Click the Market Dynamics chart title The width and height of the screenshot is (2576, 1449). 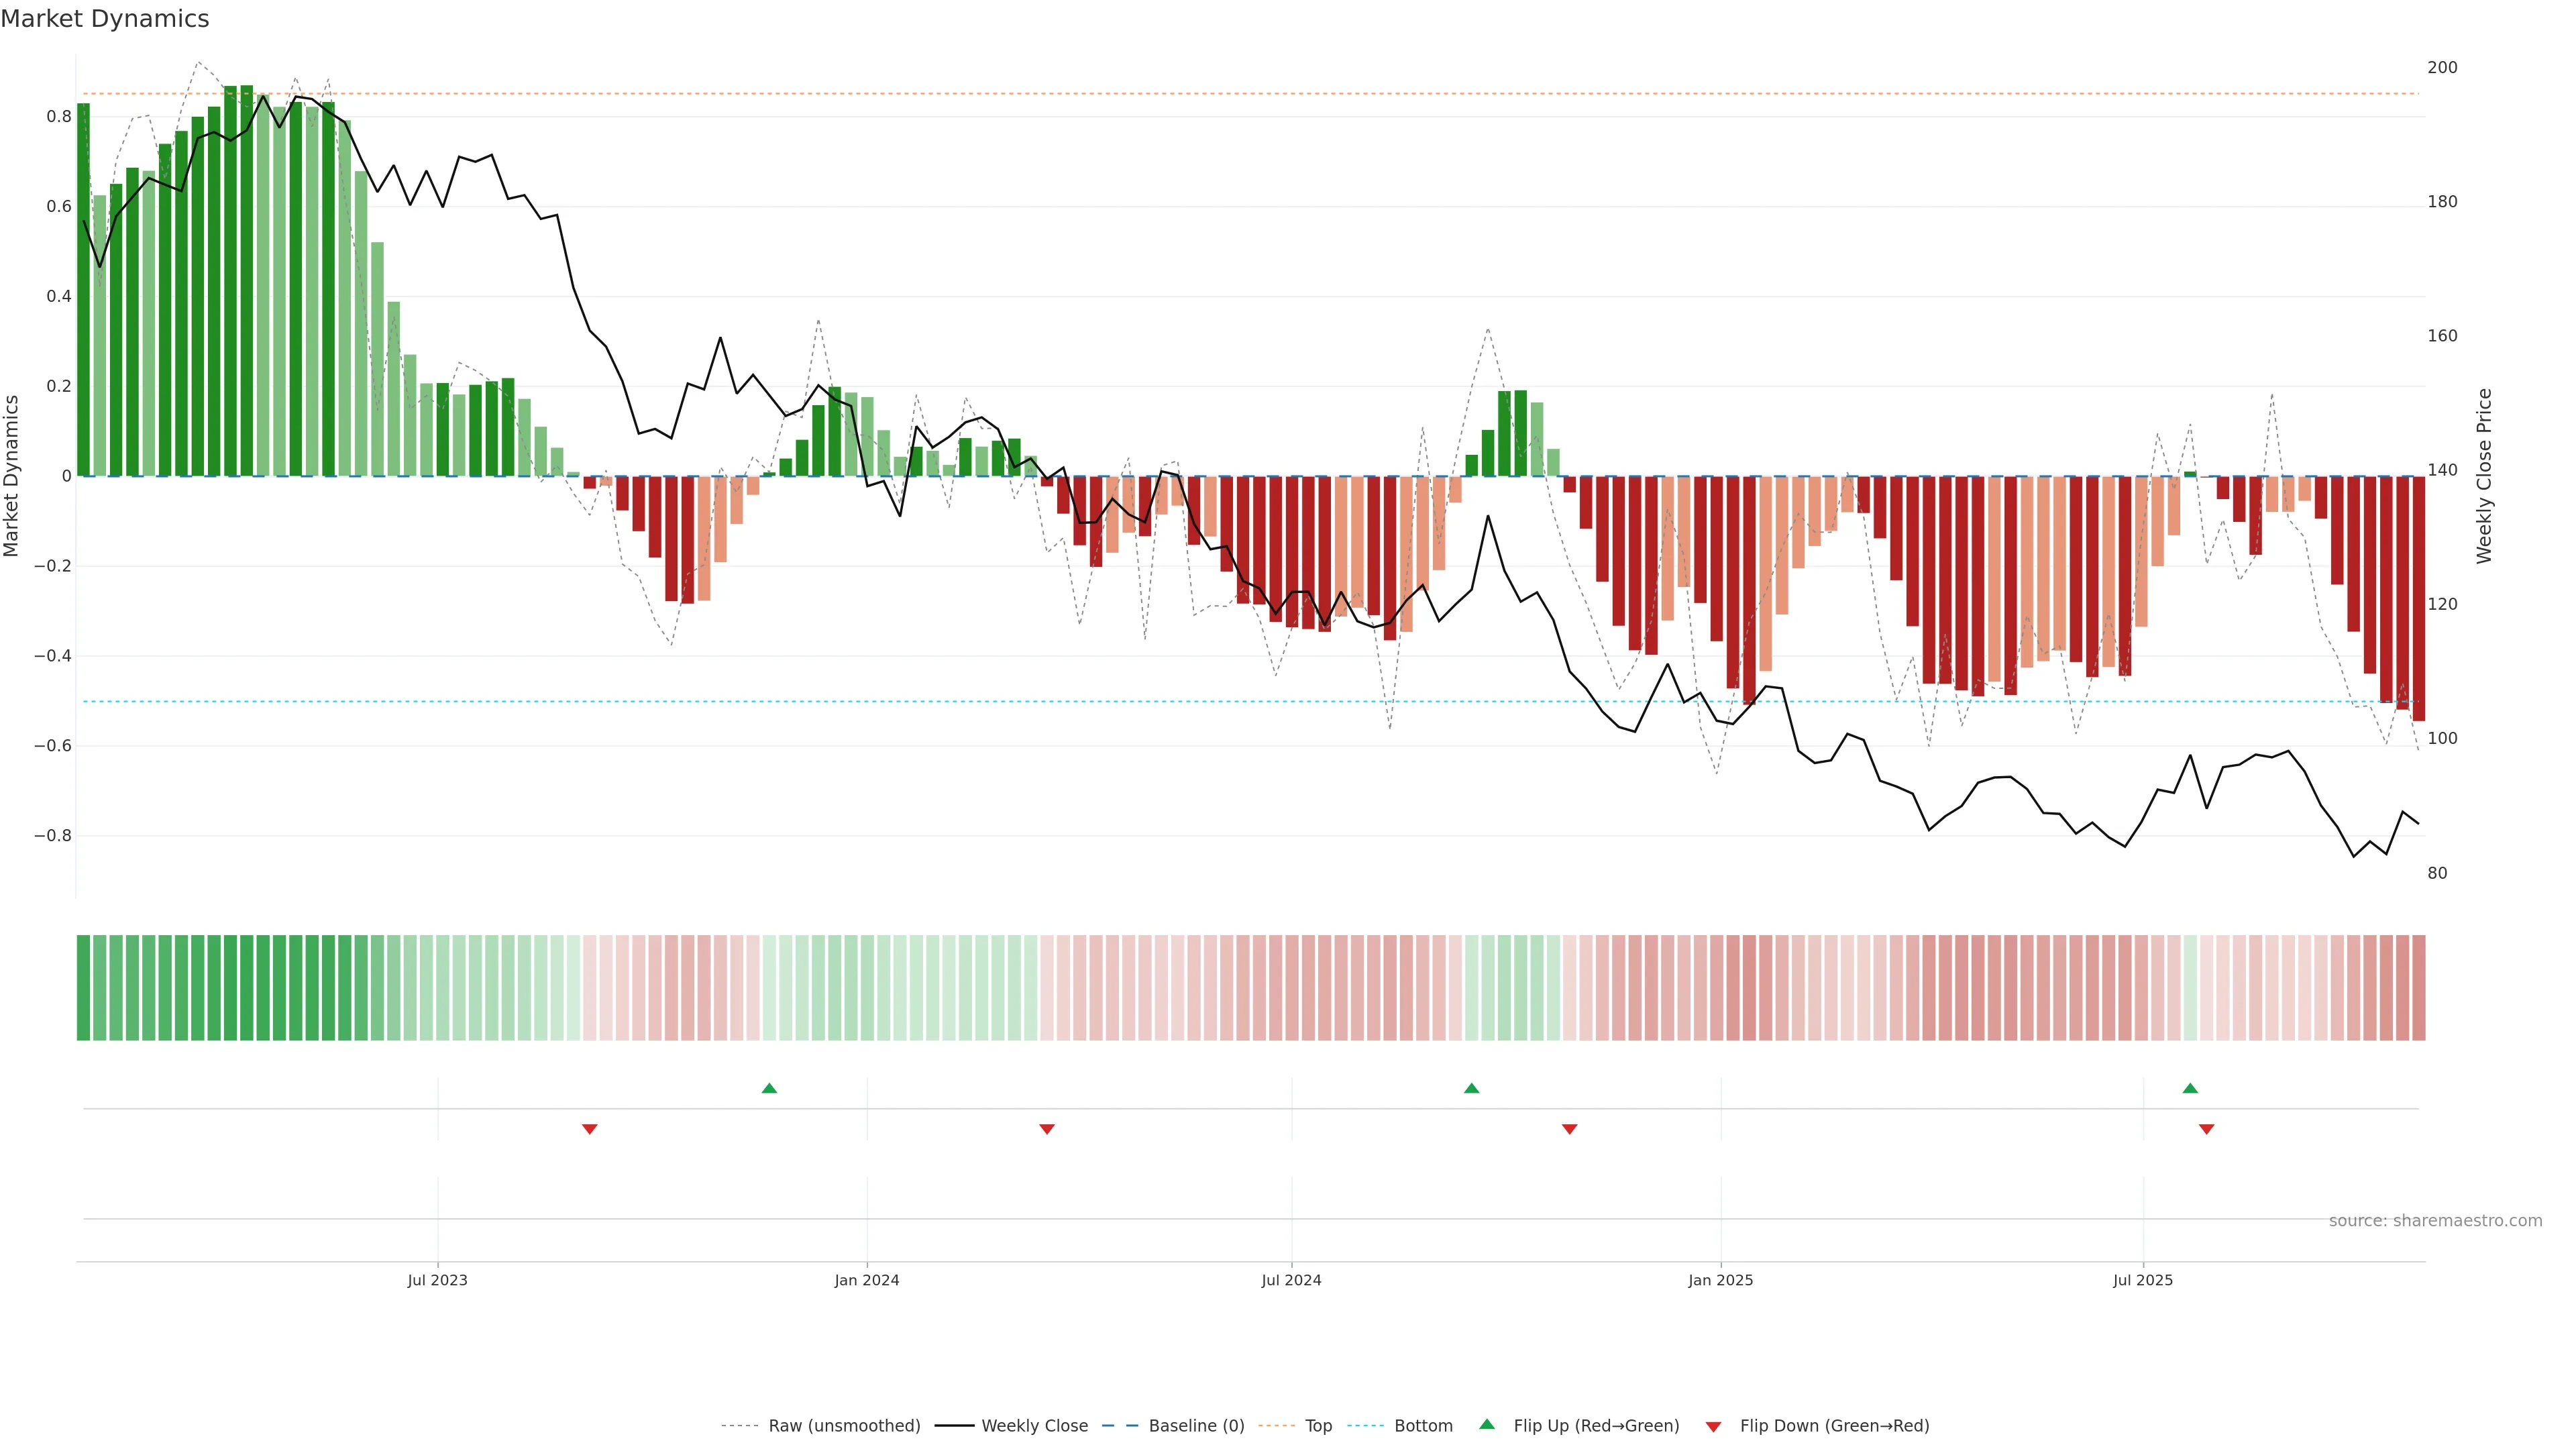(x=105, y=19)
